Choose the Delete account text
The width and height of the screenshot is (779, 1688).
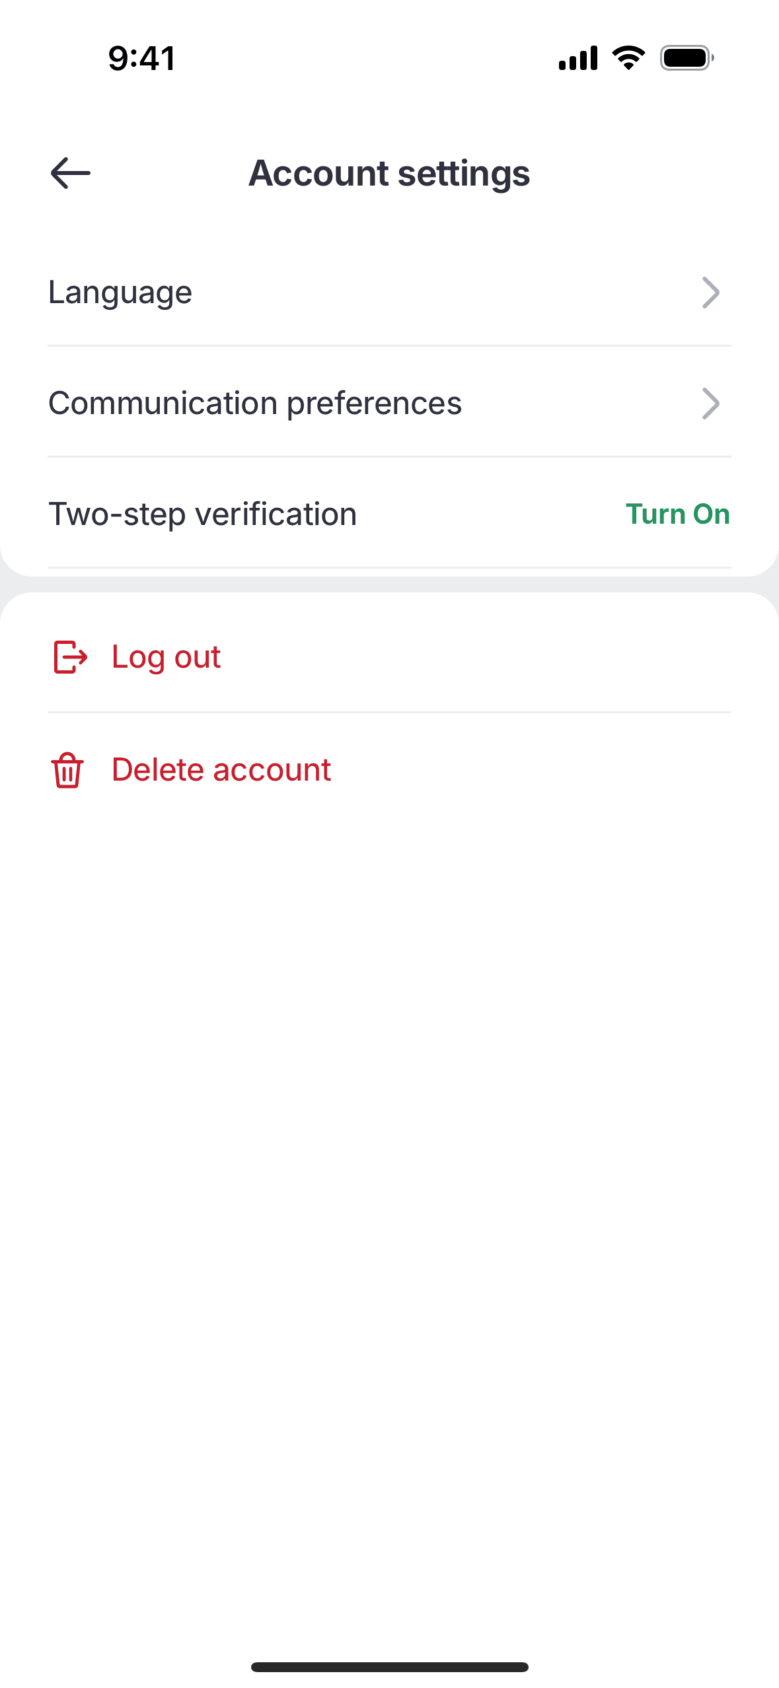(221, 770)
